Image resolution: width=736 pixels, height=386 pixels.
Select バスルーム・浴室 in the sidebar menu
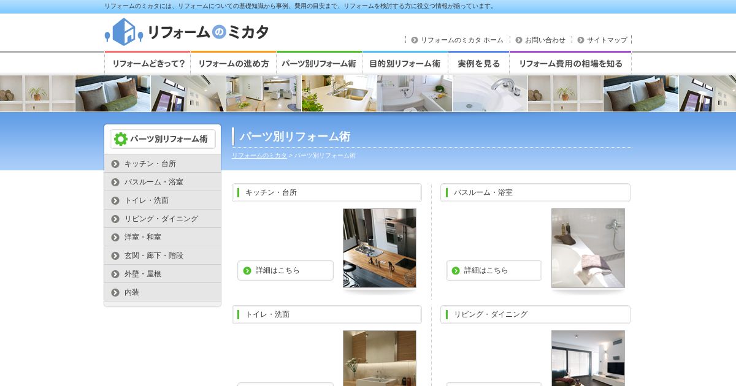pos(163,182)
